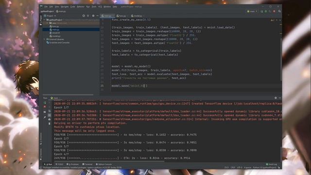Open the Event Log
The height and width of the screenshot is (175, 311).
click(272, 164)
